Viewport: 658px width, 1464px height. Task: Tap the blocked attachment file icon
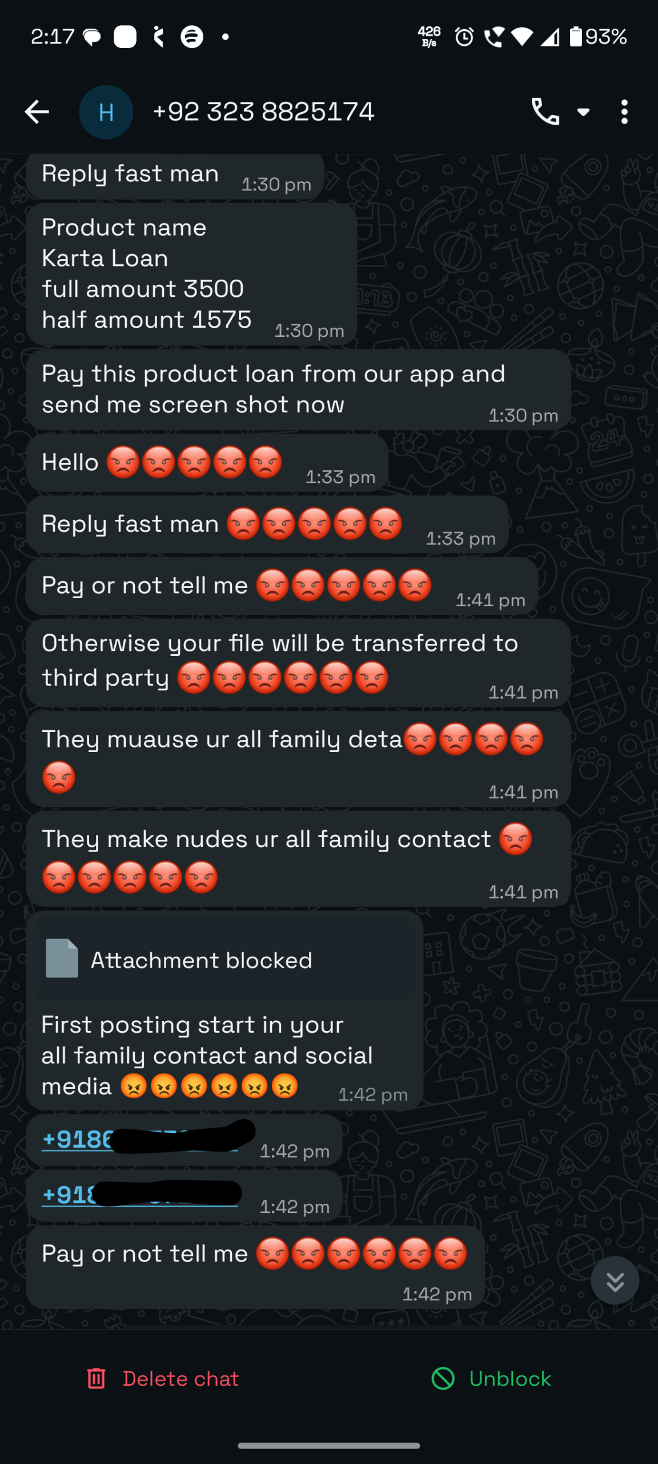[62, 958]
